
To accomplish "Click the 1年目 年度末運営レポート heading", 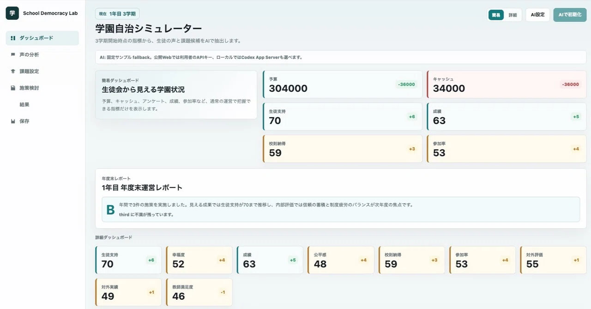I will (142, 188).
